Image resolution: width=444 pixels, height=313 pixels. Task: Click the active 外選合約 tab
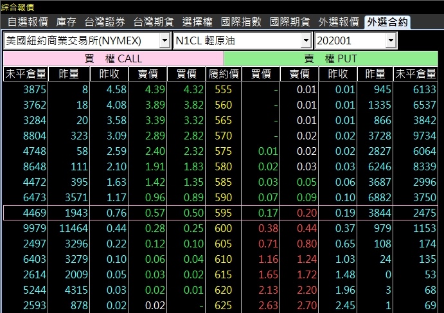[387, 22]
